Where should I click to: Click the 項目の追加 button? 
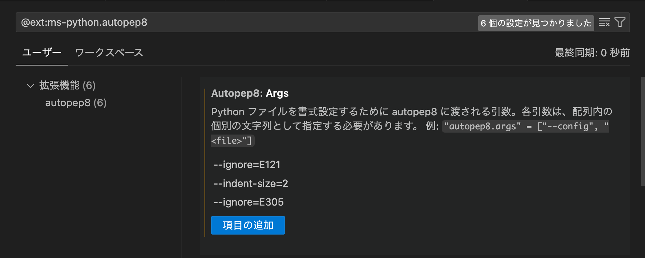pyautogui.click(x=248, y=225)
